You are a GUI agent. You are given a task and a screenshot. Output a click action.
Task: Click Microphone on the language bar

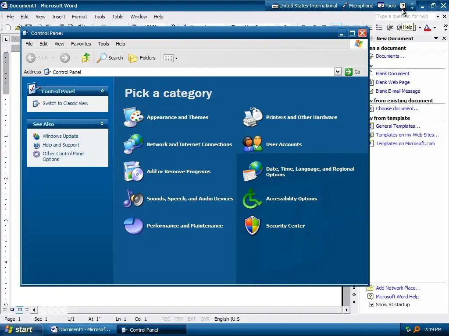click(358, 6)
